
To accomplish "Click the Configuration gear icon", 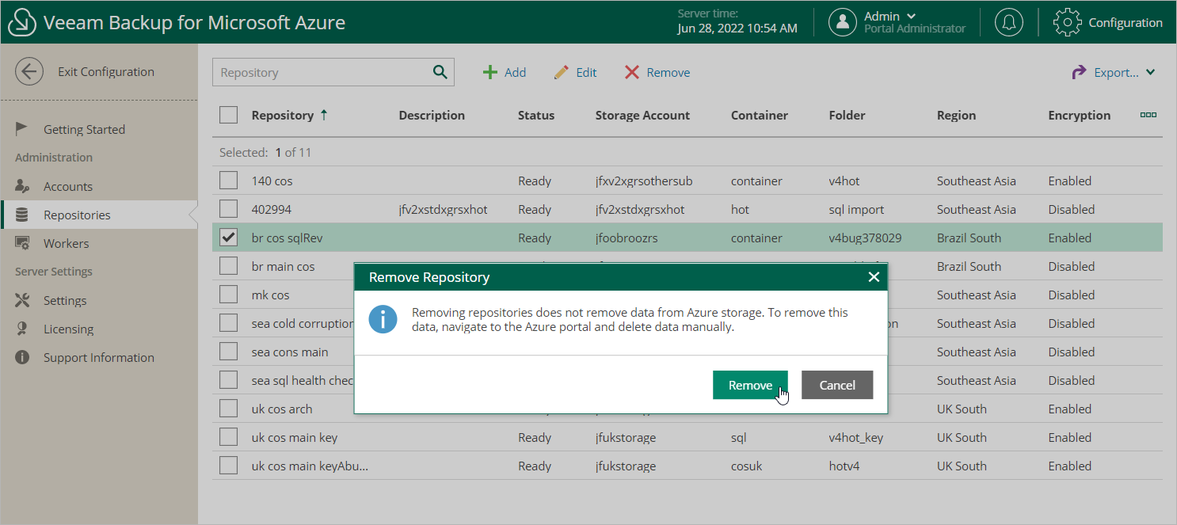I will click(1067, 22).
